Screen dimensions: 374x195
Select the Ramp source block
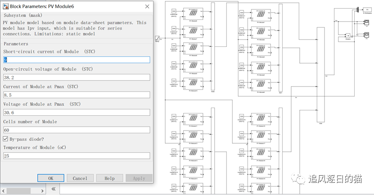click(x=158, y=38)
